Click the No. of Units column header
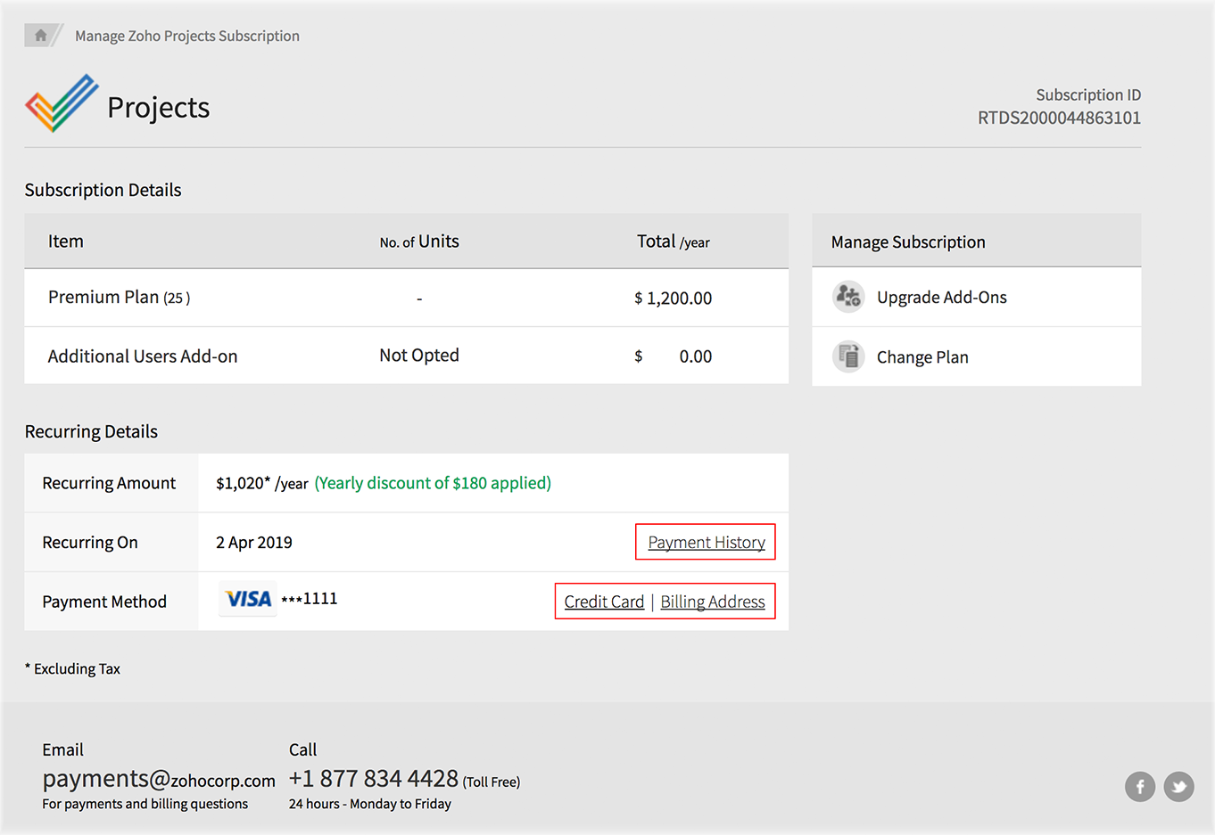Image resolution: width=1215 pixels, height=835 pixels. coord(419,241)
